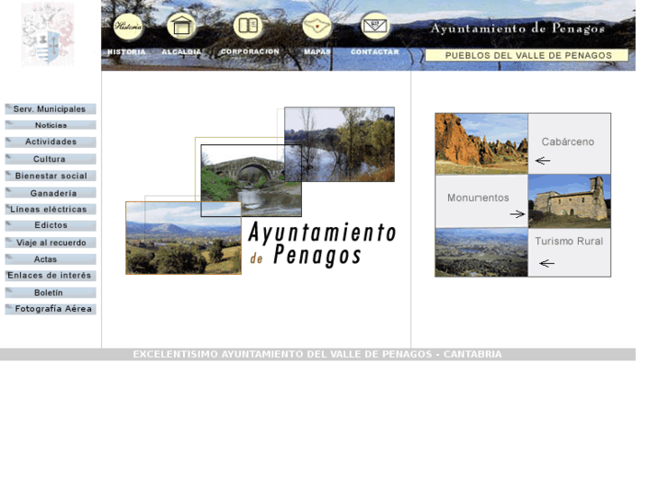Go to CORPORACION label
This screenshot has width=669, height=501.
(x=250, y=51)
